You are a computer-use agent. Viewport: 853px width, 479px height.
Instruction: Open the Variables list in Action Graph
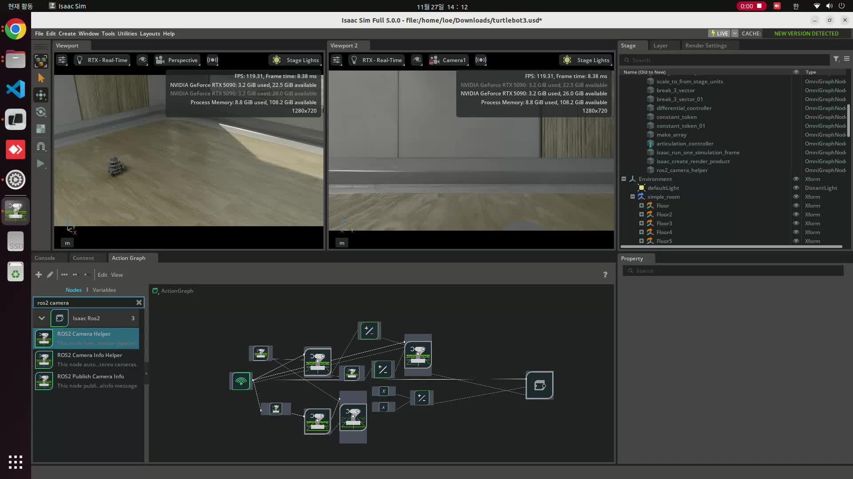(x=104, y=290)
